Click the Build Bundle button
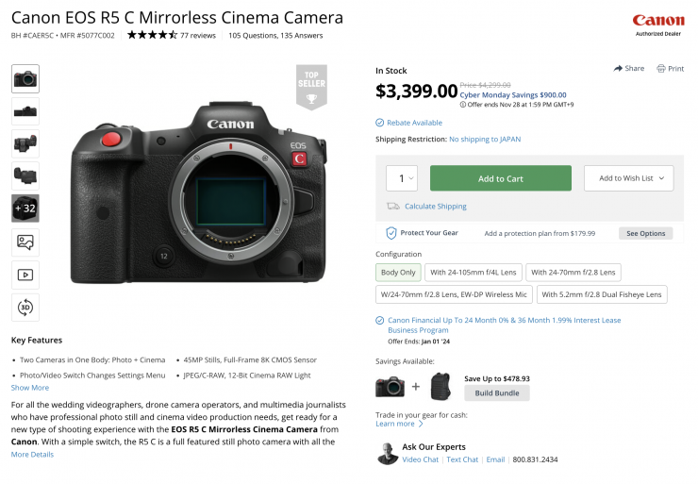This screenshot has width=698, height=484. (496, 392)
